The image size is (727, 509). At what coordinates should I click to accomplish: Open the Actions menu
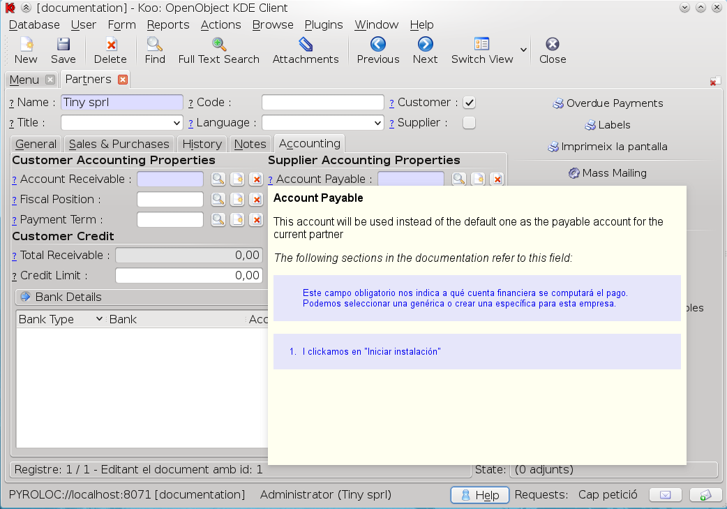220,24
